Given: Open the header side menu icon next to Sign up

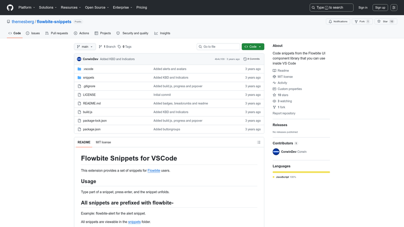Looking at the screenshot, I should pyautogui.click(x=394, y=8).
